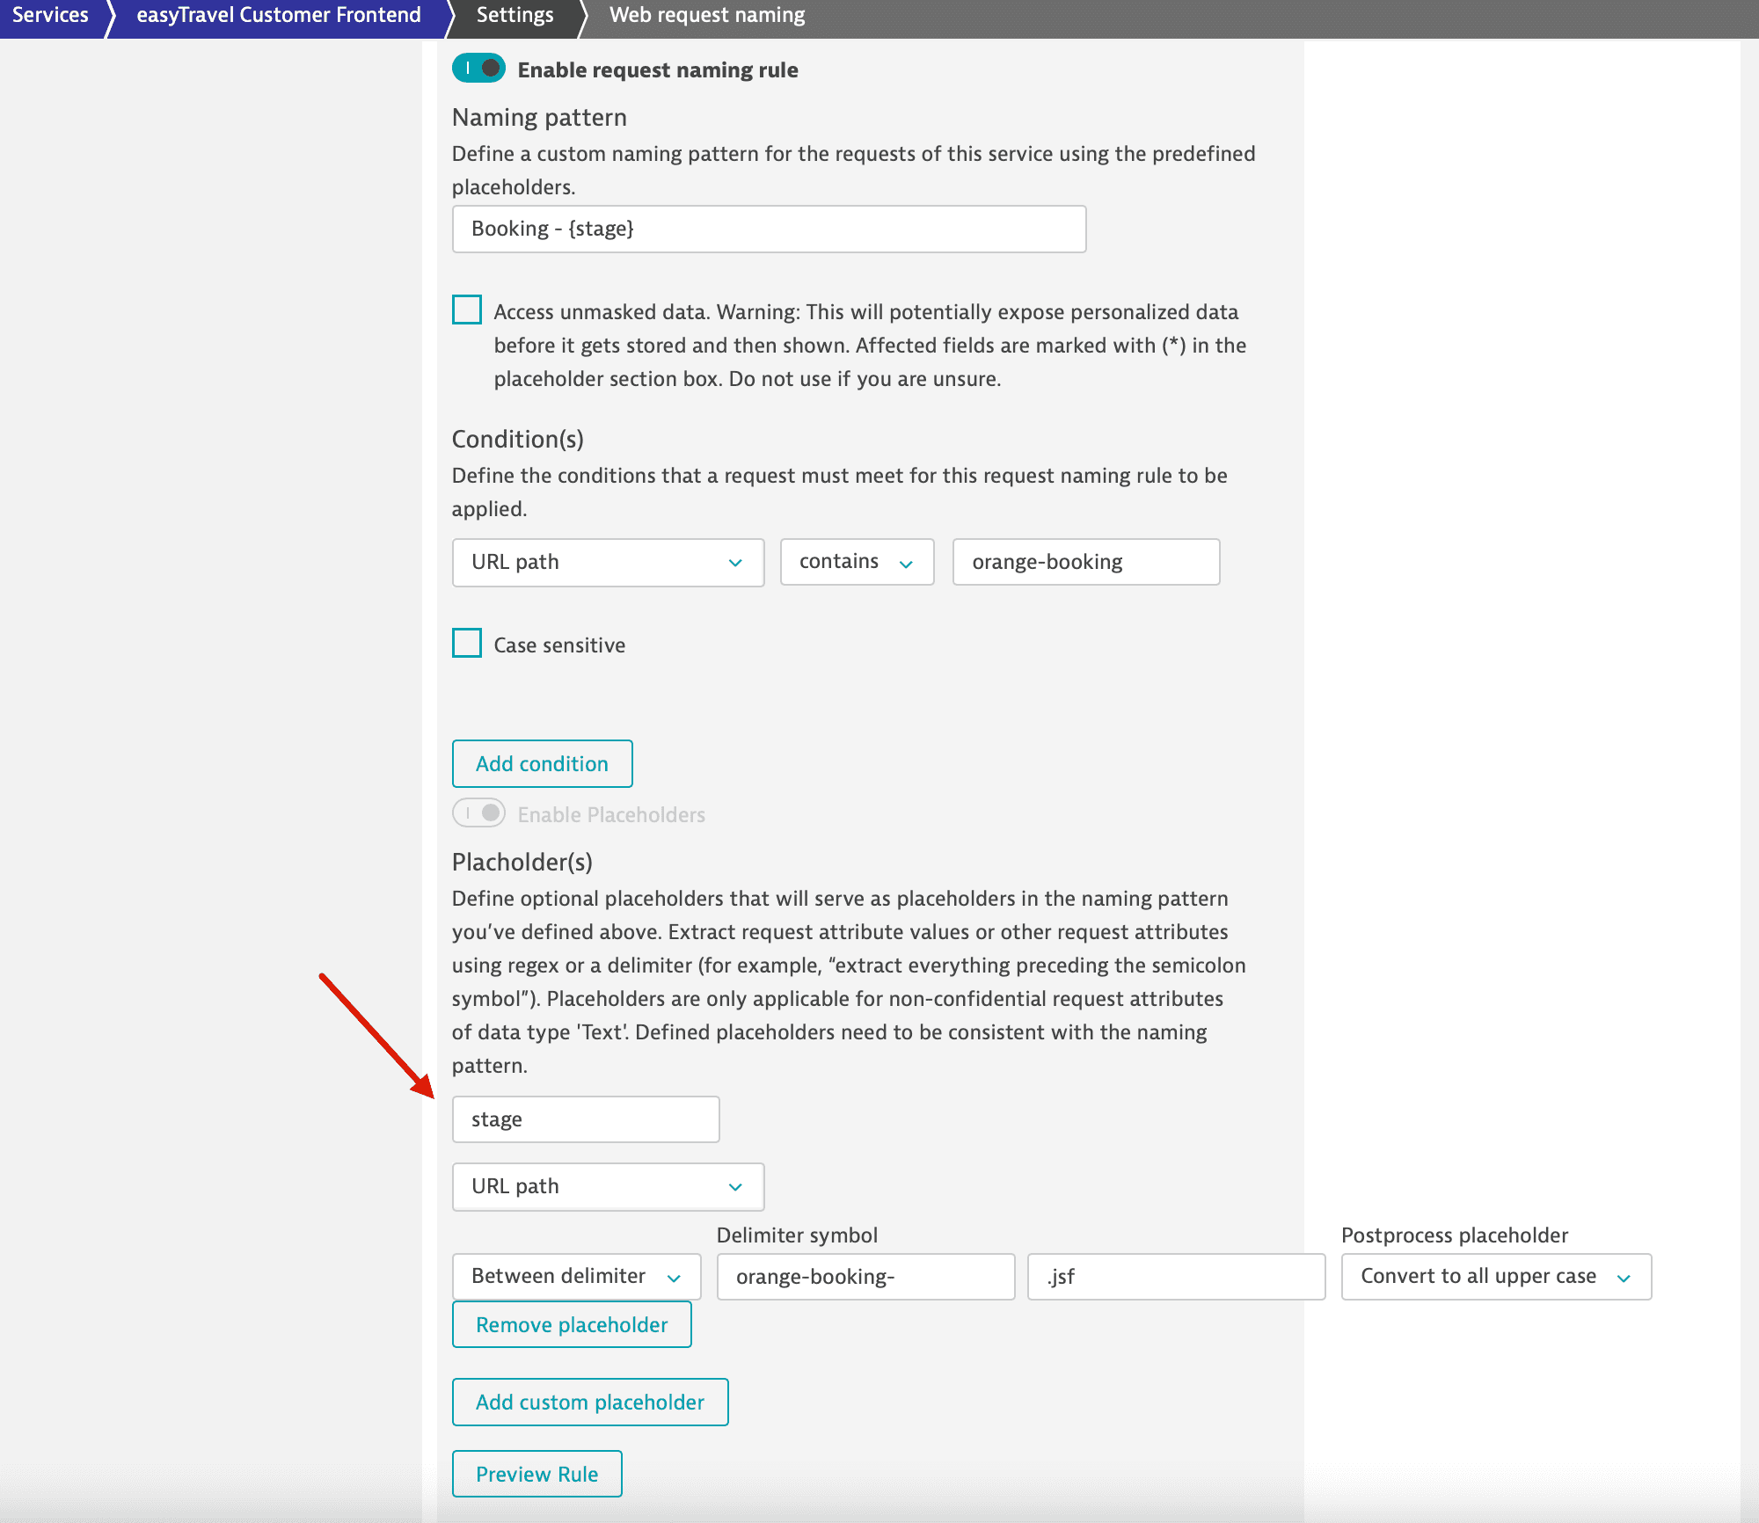Screen dimensions: 1759x1523
Task: Click the Preview Rule button
Action: coord(536,1475)
